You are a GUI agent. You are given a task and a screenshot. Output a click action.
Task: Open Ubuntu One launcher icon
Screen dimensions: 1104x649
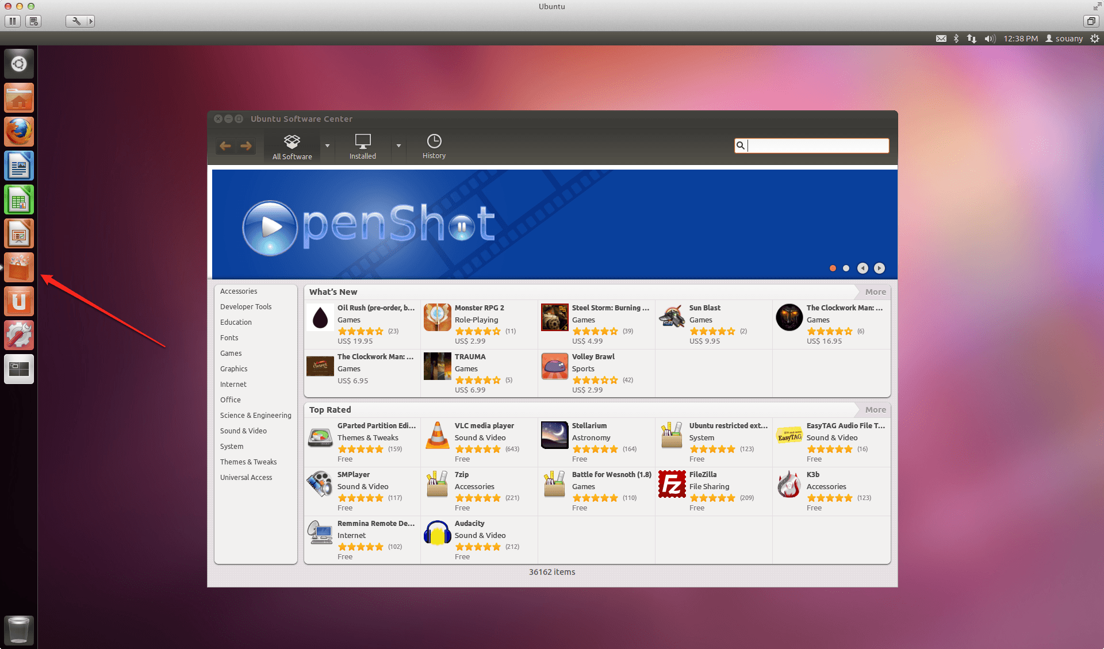point(19,301)
